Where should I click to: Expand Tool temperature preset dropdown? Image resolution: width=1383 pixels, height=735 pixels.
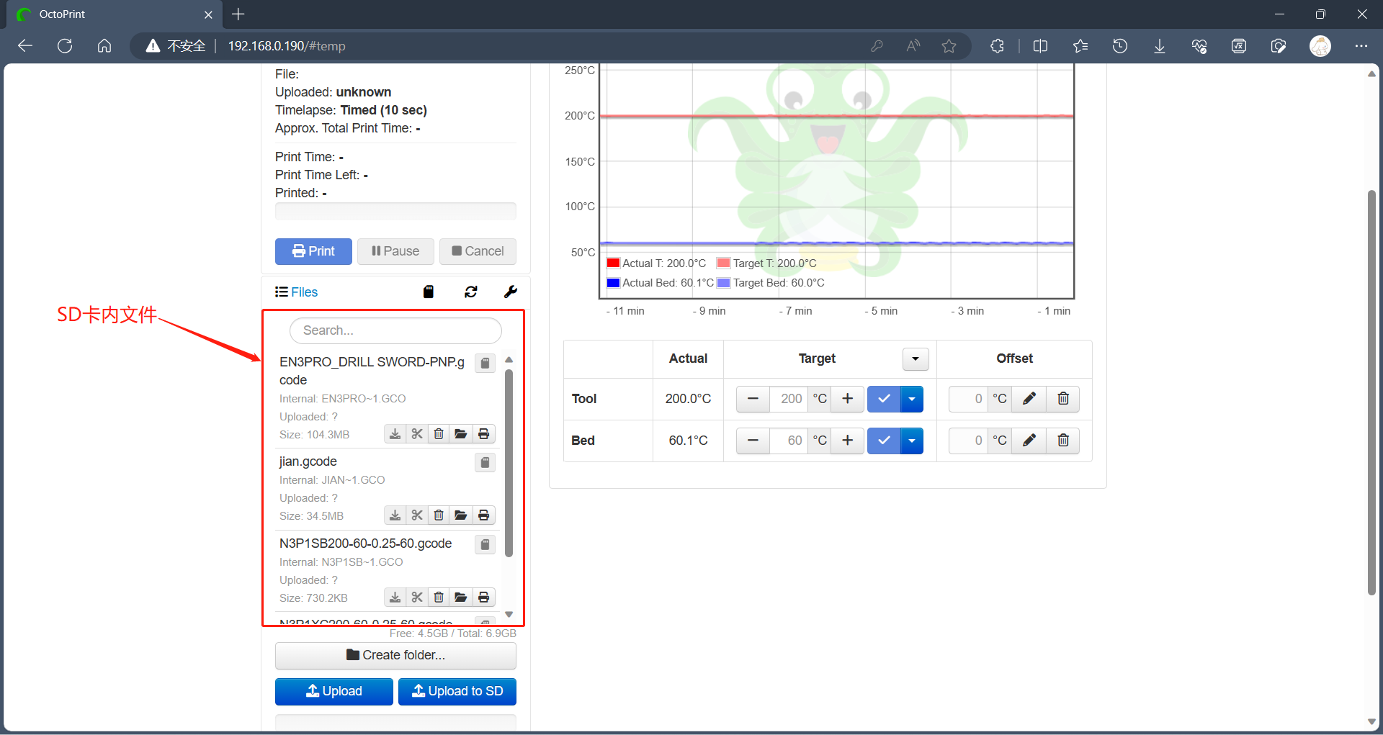click(x=912, y=399)
